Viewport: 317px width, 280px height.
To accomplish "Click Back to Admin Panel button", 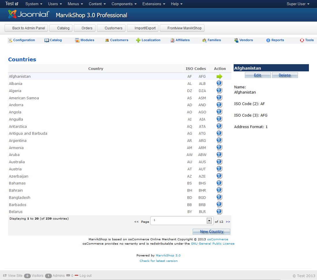I will click(x=26, y=28).
